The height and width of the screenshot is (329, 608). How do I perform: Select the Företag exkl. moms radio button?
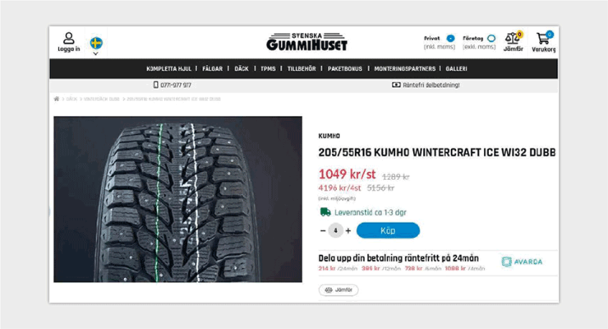pyautogui.click(x=491, y=39)
